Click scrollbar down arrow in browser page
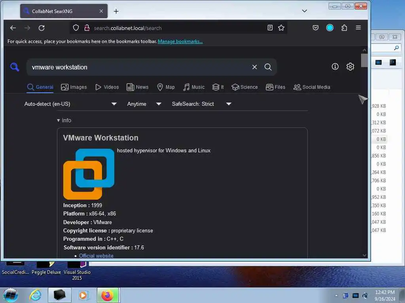The image size is (405, 303). pos(364,255)
